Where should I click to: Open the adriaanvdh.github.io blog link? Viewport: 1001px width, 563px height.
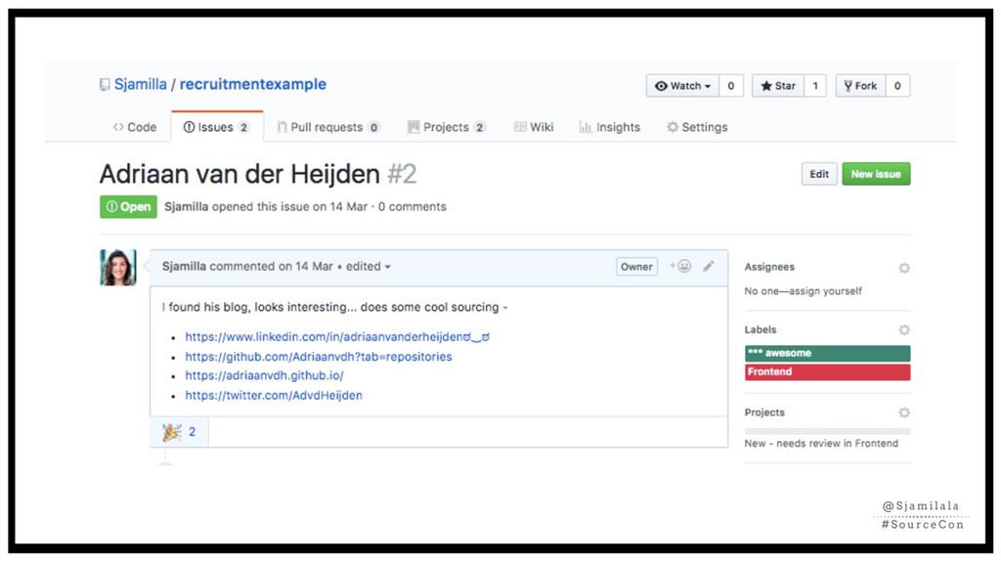pos(264,375)
